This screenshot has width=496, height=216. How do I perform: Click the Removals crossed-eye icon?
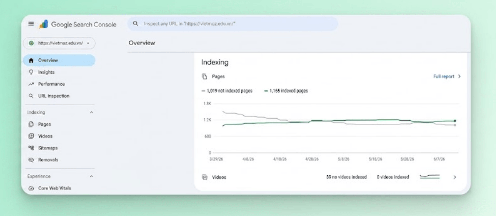[31, 160]
